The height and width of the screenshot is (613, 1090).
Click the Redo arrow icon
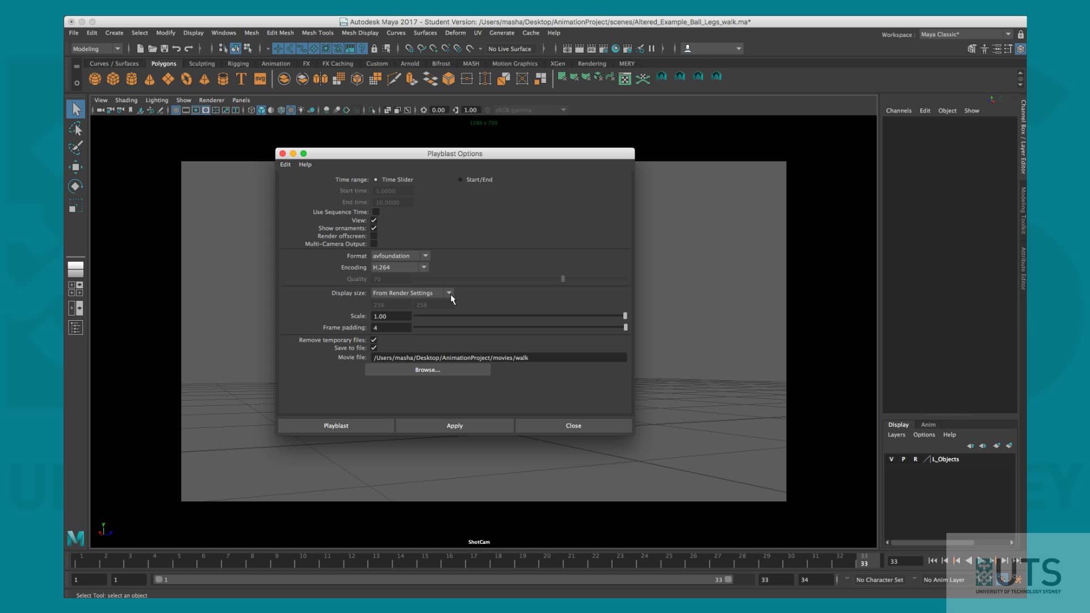(189, 49)
